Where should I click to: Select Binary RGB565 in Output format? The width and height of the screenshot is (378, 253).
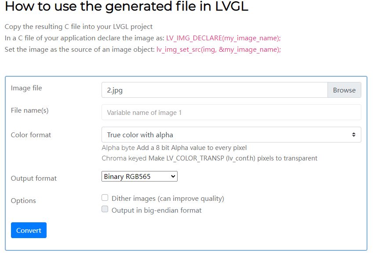click(139, 176)
